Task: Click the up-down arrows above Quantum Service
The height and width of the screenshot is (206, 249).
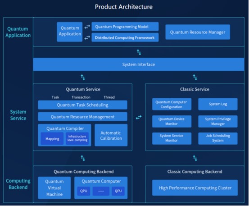Action: 83,77
